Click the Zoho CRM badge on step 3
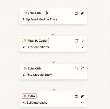Viewport: 110px width, 109px height. 33,68
